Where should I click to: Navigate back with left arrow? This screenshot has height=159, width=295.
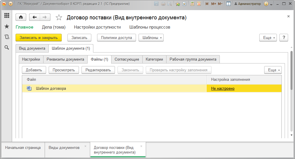pos(35,17)
